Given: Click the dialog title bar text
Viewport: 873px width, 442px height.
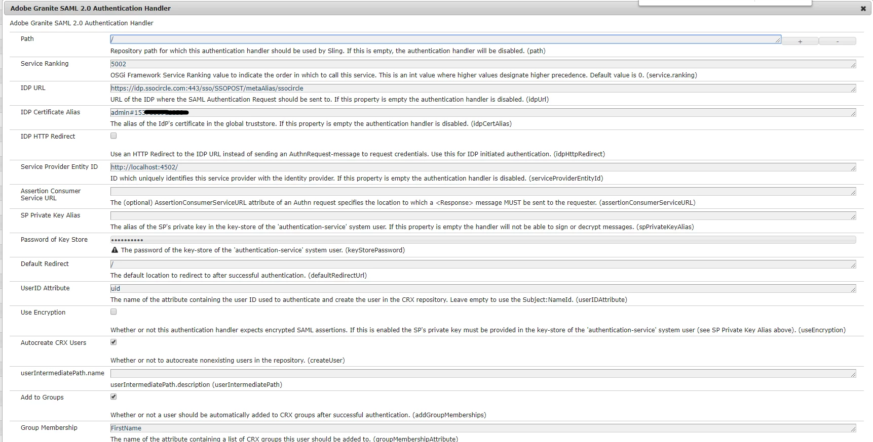Looking at the screenshot, I should click(x=91, y=9).
